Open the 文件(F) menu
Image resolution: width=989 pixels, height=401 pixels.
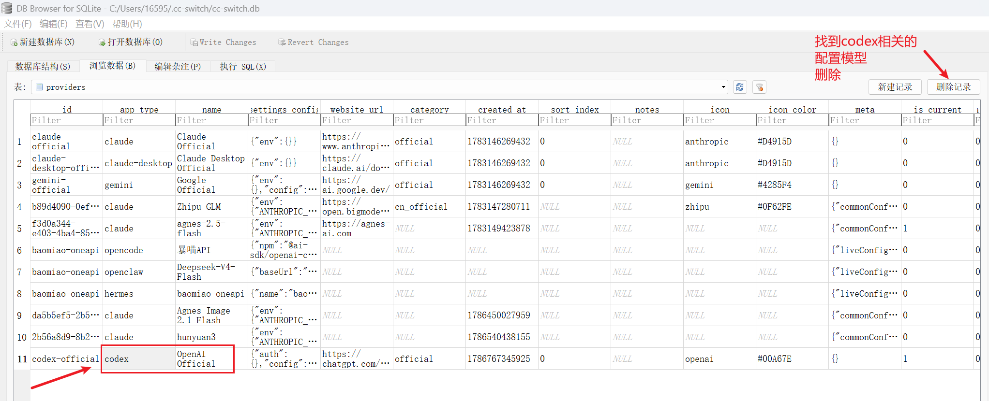click(18, 24)
